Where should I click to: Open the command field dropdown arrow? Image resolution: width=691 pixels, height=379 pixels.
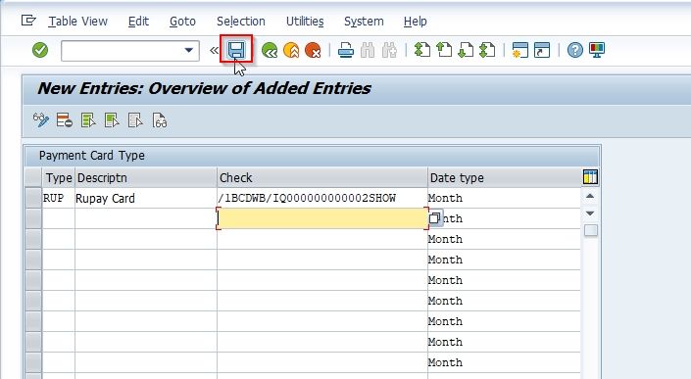tap(188, 50)
